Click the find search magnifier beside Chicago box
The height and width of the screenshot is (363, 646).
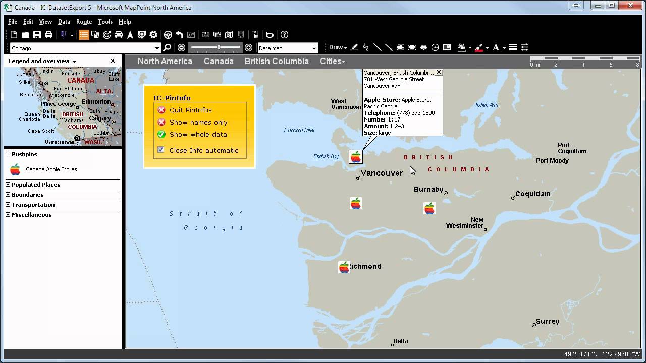click(168, 48)
